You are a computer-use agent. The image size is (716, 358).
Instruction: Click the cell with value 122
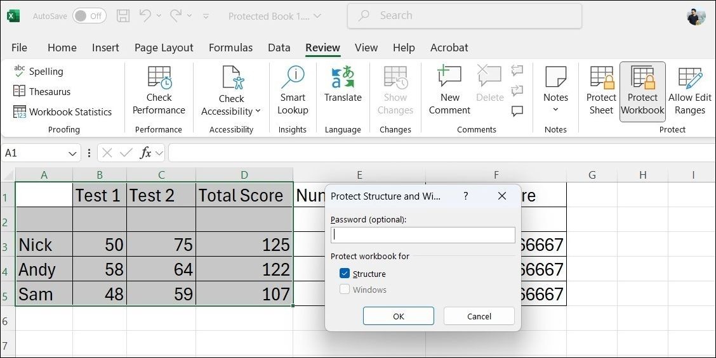point(244,269)
